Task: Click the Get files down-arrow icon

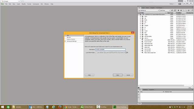Action: point(179,11)
